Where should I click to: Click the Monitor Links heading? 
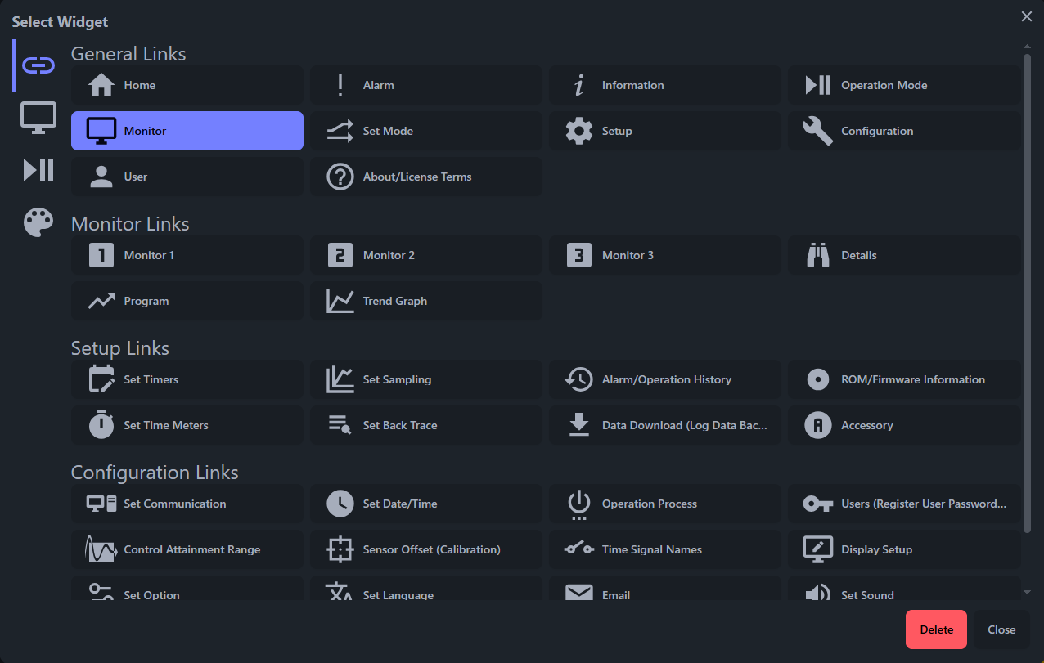pyautogui.click(x=130, y=224)
